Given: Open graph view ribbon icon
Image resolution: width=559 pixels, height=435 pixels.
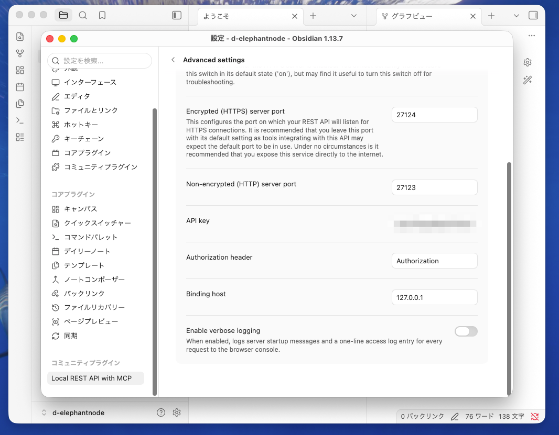Looking at the screenshot, I should pyautogui.click(x=20, y=53).
